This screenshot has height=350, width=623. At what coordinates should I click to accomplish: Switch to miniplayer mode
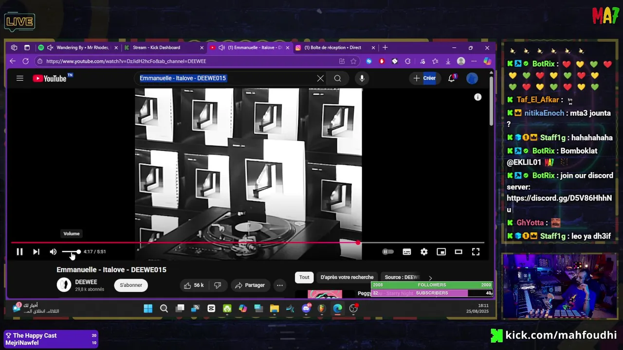441,252
